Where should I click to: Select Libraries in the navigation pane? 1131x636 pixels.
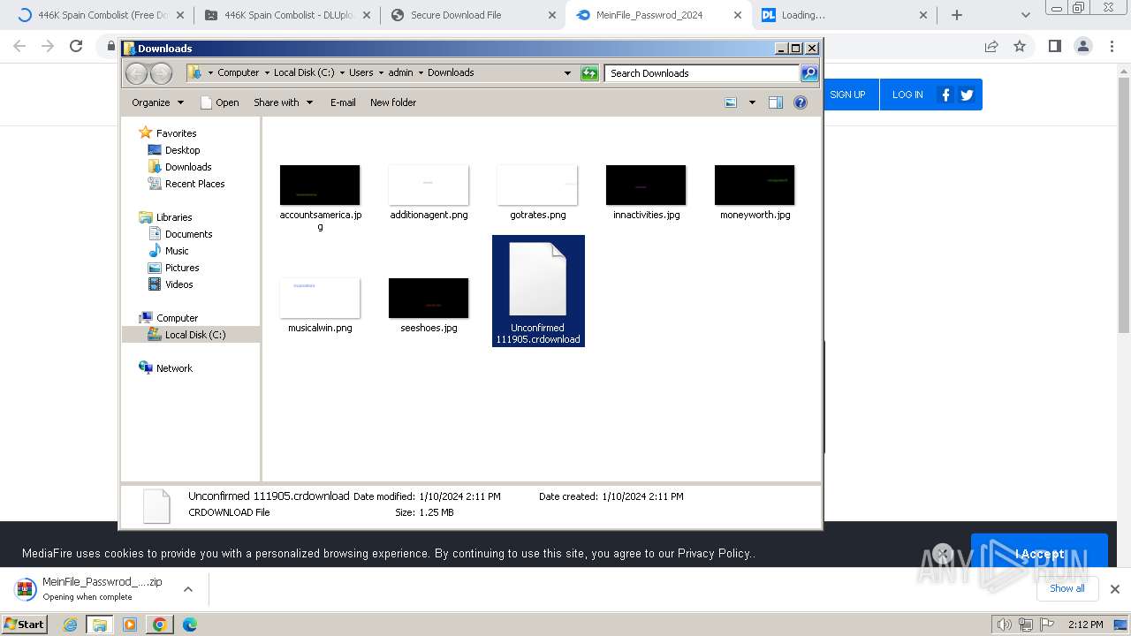[x=174, y=217]
